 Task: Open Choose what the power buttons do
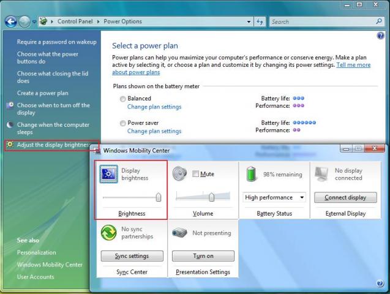48,58
